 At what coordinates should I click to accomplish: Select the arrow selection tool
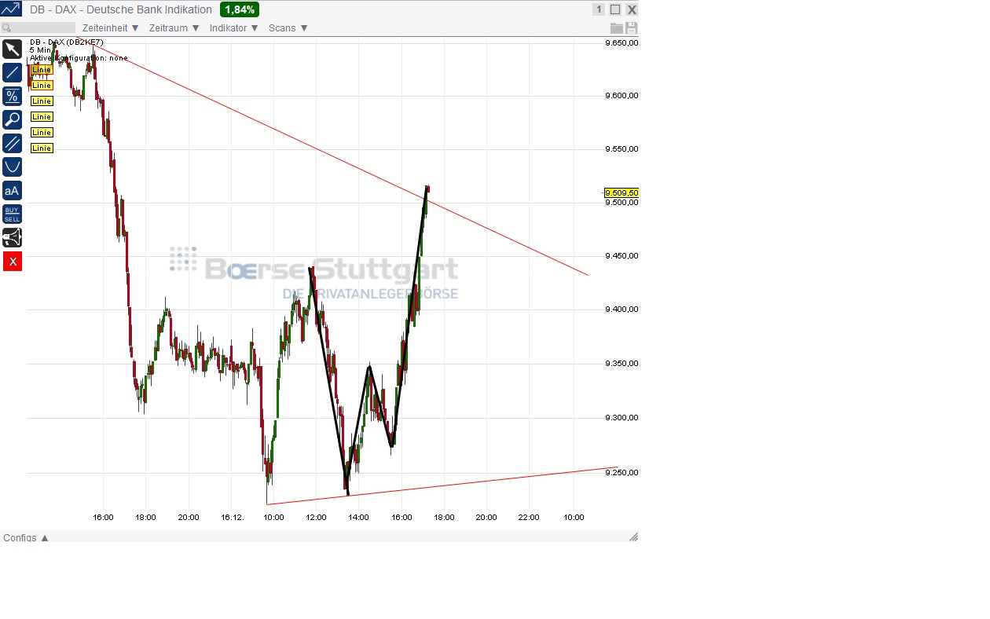click(x=12, y=49)
